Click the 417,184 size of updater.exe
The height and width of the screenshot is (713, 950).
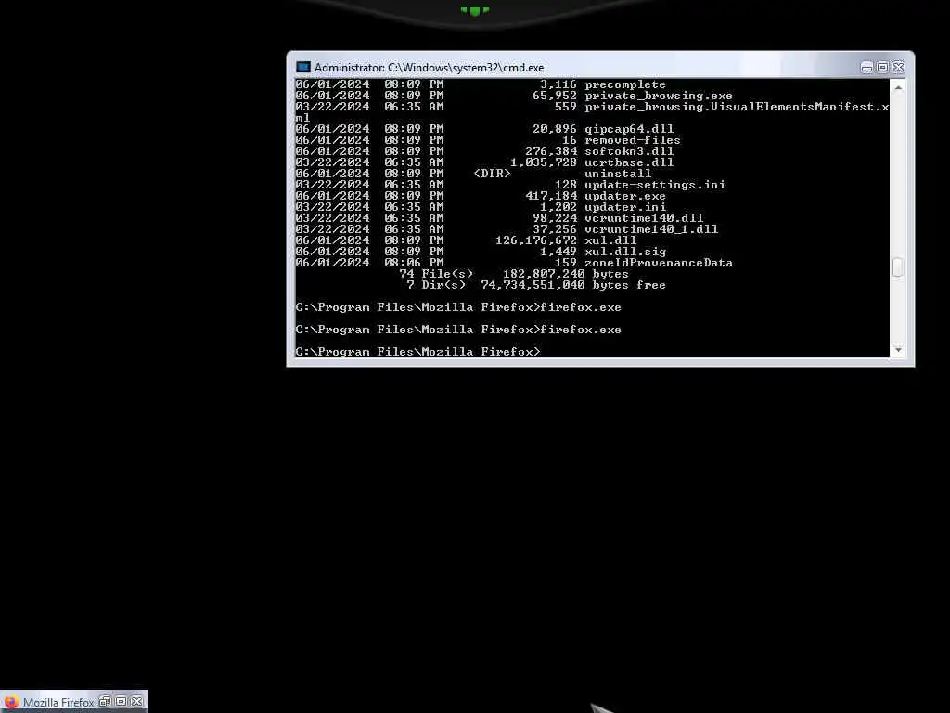click(550, 196)
